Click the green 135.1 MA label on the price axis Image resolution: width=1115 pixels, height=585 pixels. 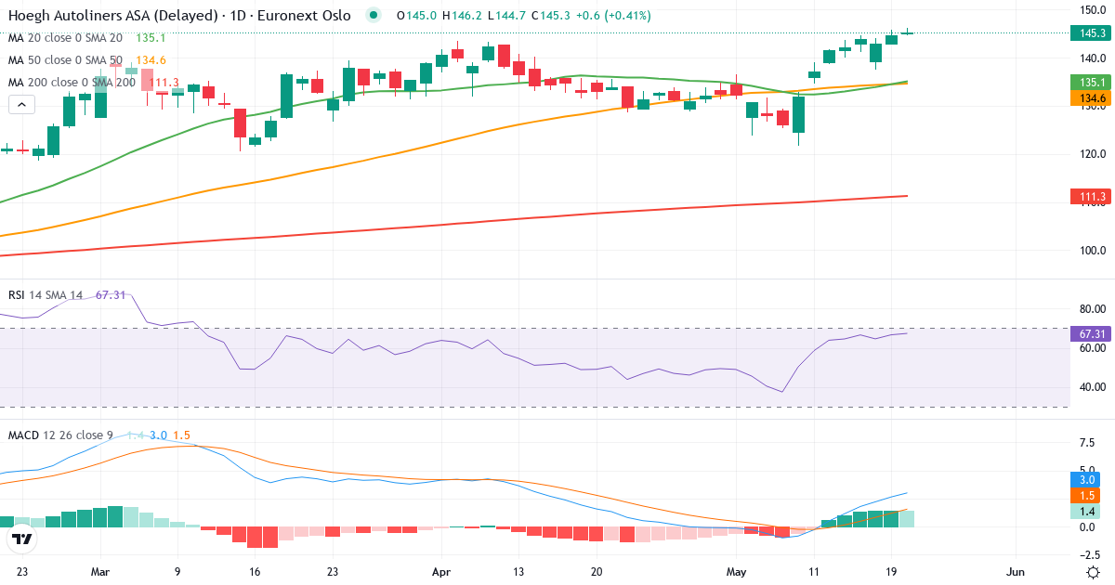[1093, 83]
